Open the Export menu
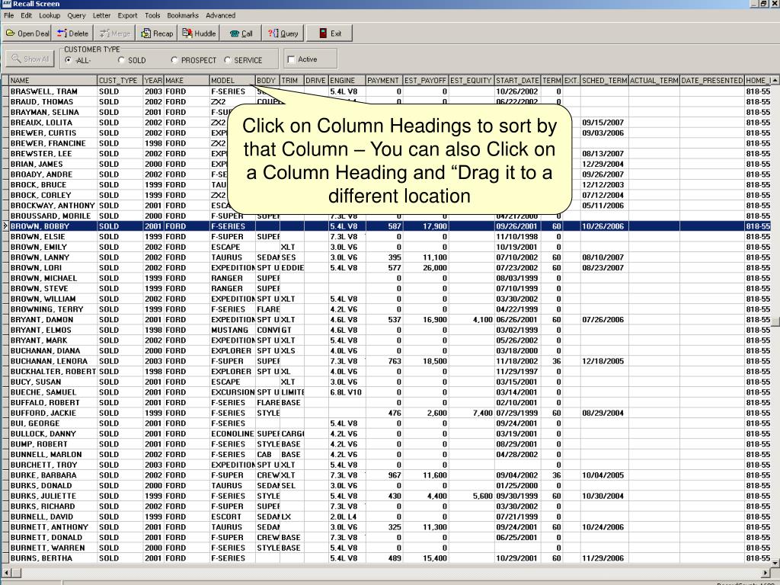 click(127, 15)
